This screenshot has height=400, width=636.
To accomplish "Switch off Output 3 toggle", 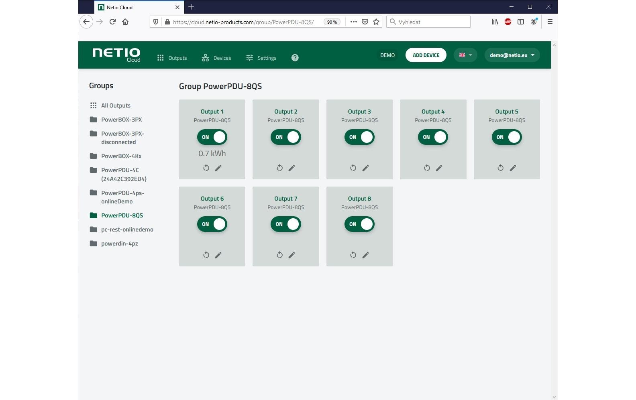I will click(359, 137).
